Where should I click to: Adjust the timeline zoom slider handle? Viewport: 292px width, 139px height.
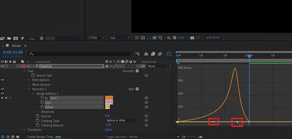[x=184, y=137]
